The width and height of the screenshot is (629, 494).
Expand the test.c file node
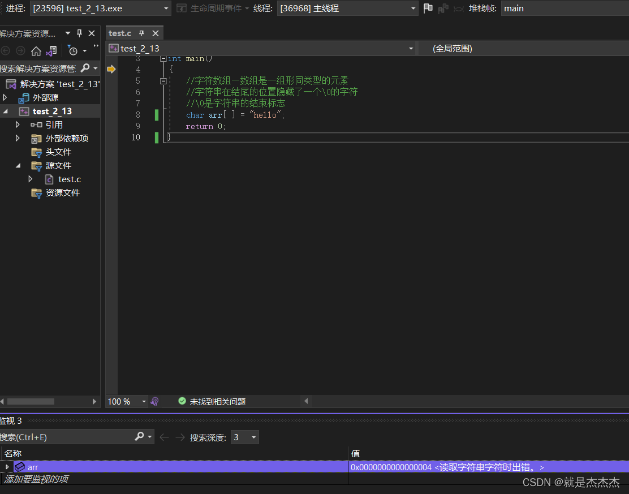click(x=31, y=179)
